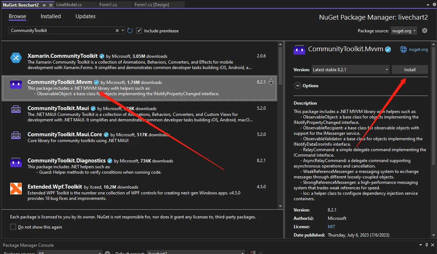Screen dimensions: 437x254
Task: Refresh the package search results
Action: click(130, 31)
